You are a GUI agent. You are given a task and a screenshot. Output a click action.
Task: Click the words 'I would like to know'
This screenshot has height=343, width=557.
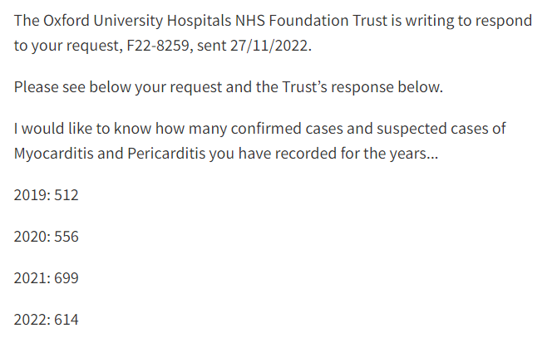(x=83, y=129)
